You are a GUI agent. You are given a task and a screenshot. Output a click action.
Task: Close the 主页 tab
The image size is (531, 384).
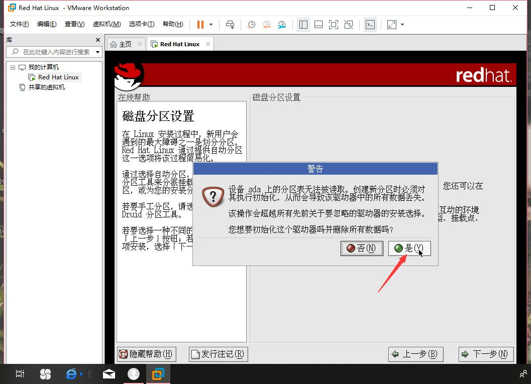coord(140,44)
